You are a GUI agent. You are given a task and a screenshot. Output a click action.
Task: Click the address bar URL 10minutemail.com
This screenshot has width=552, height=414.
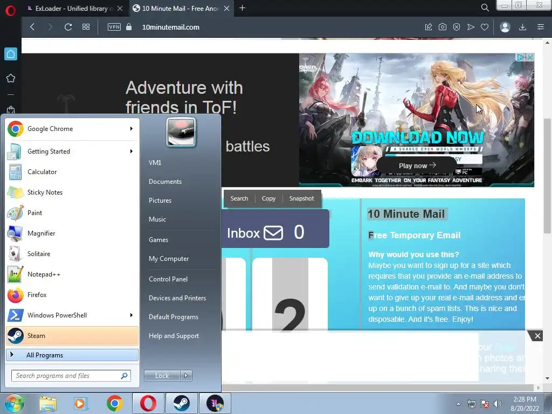171,27
